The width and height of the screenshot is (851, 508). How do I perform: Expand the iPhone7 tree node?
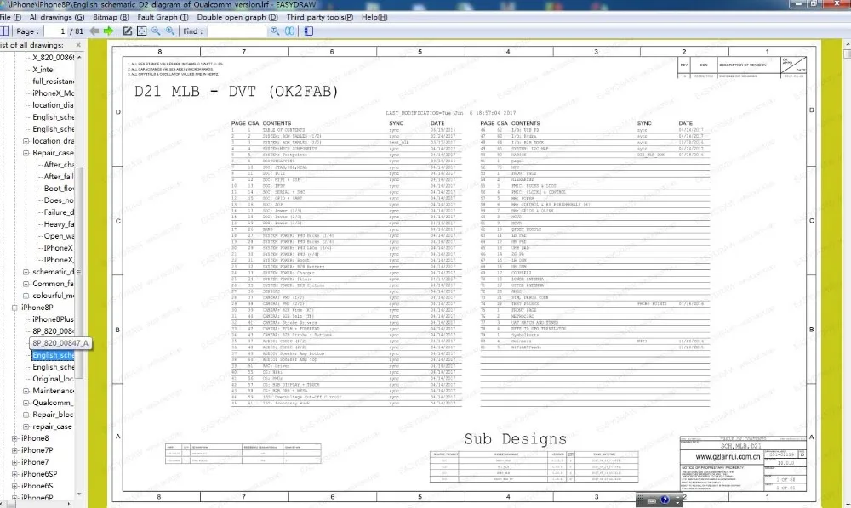click(14, 462)
